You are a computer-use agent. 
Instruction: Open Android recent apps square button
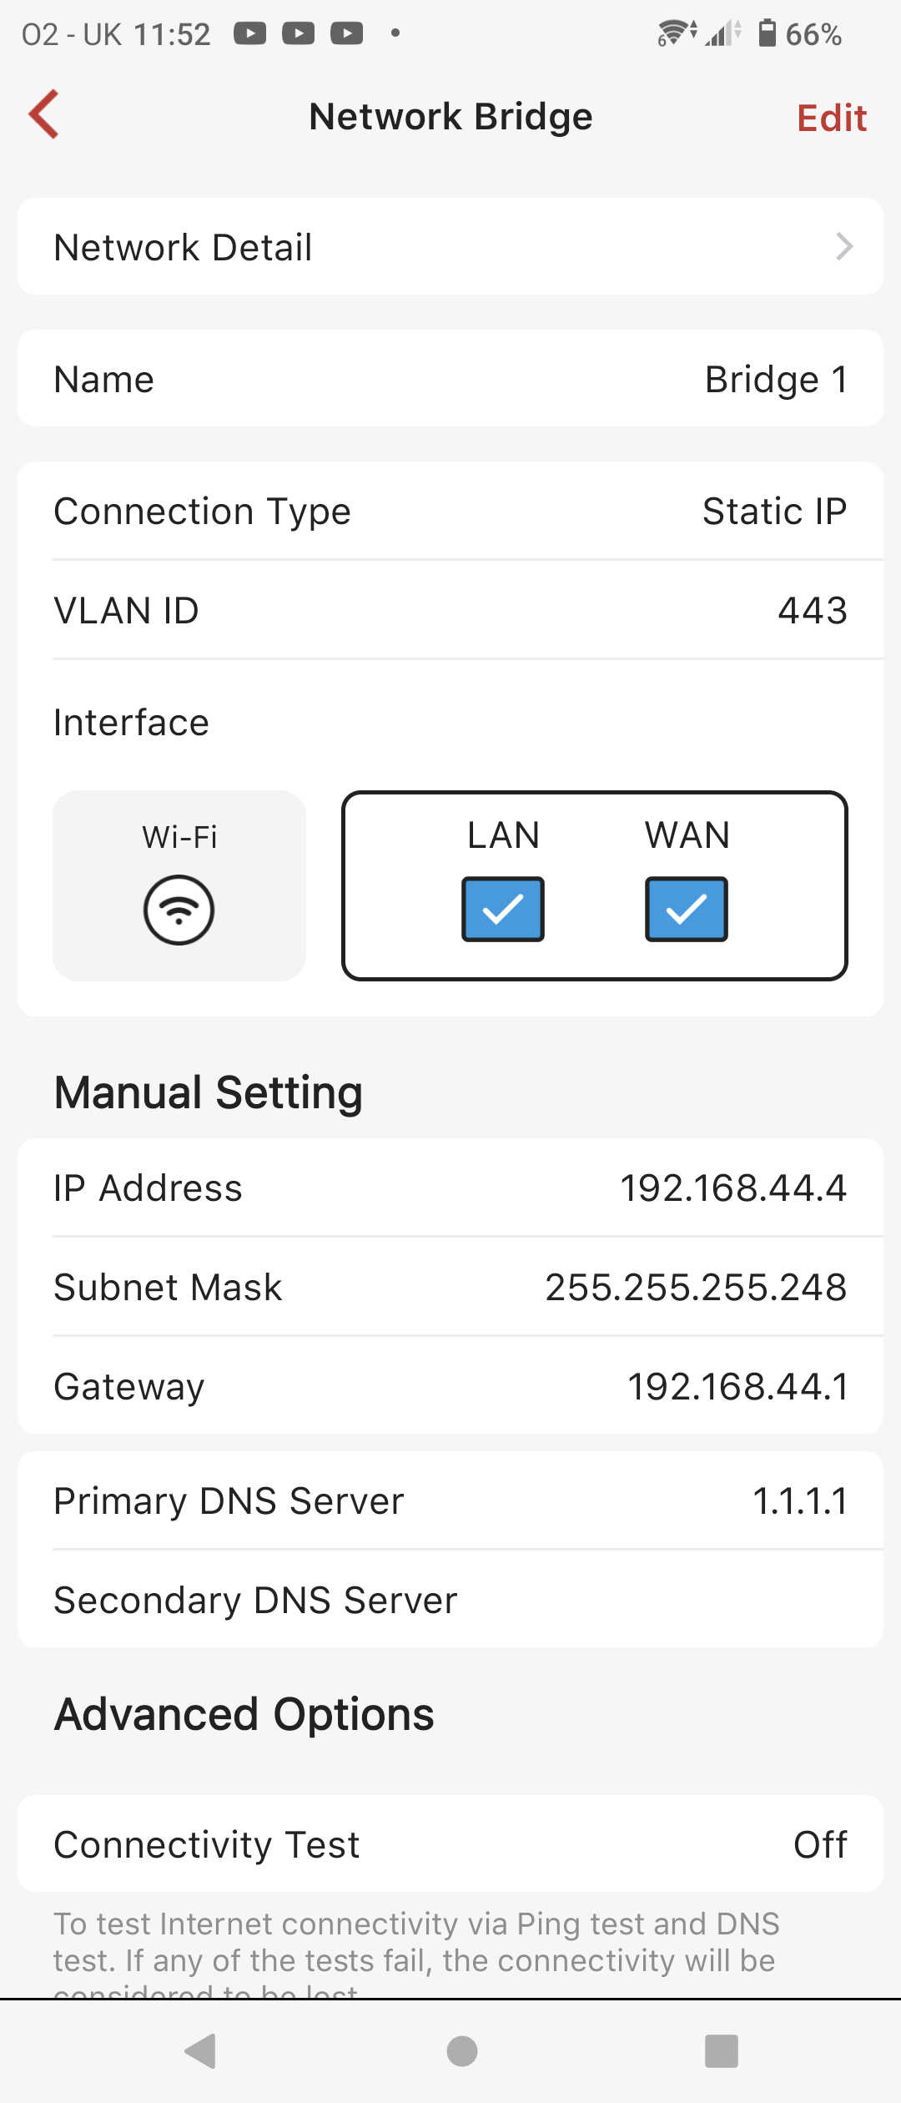pyautogui.click(x=721, y=2050)
